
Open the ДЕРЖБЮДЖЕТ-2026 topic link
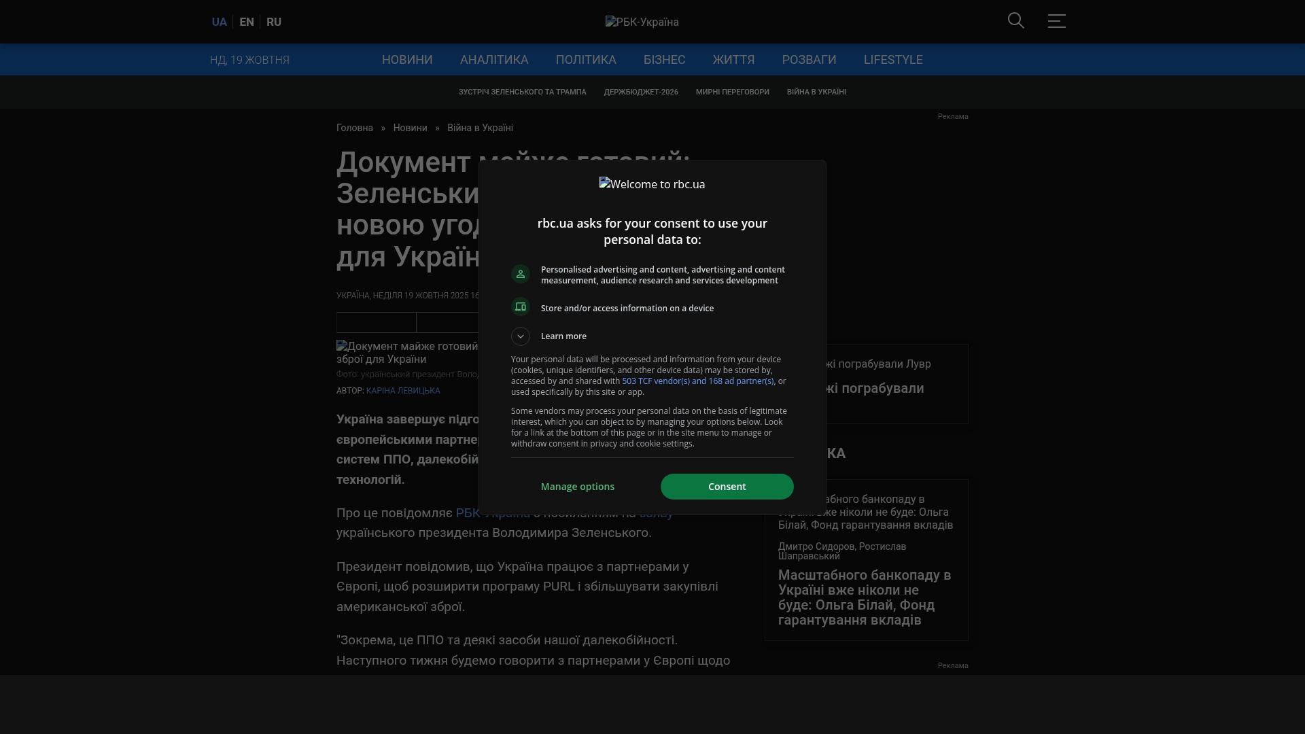(640, 92)
